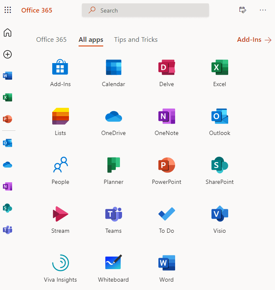The image size is (275, 290).
Task: Open the more options ellipsis menu
Action: [263, 10]
